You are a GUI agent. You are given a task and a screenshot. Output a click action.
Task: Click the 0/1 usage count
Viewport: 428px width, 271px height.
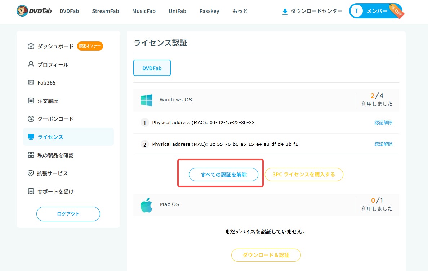tap(377, 200)
